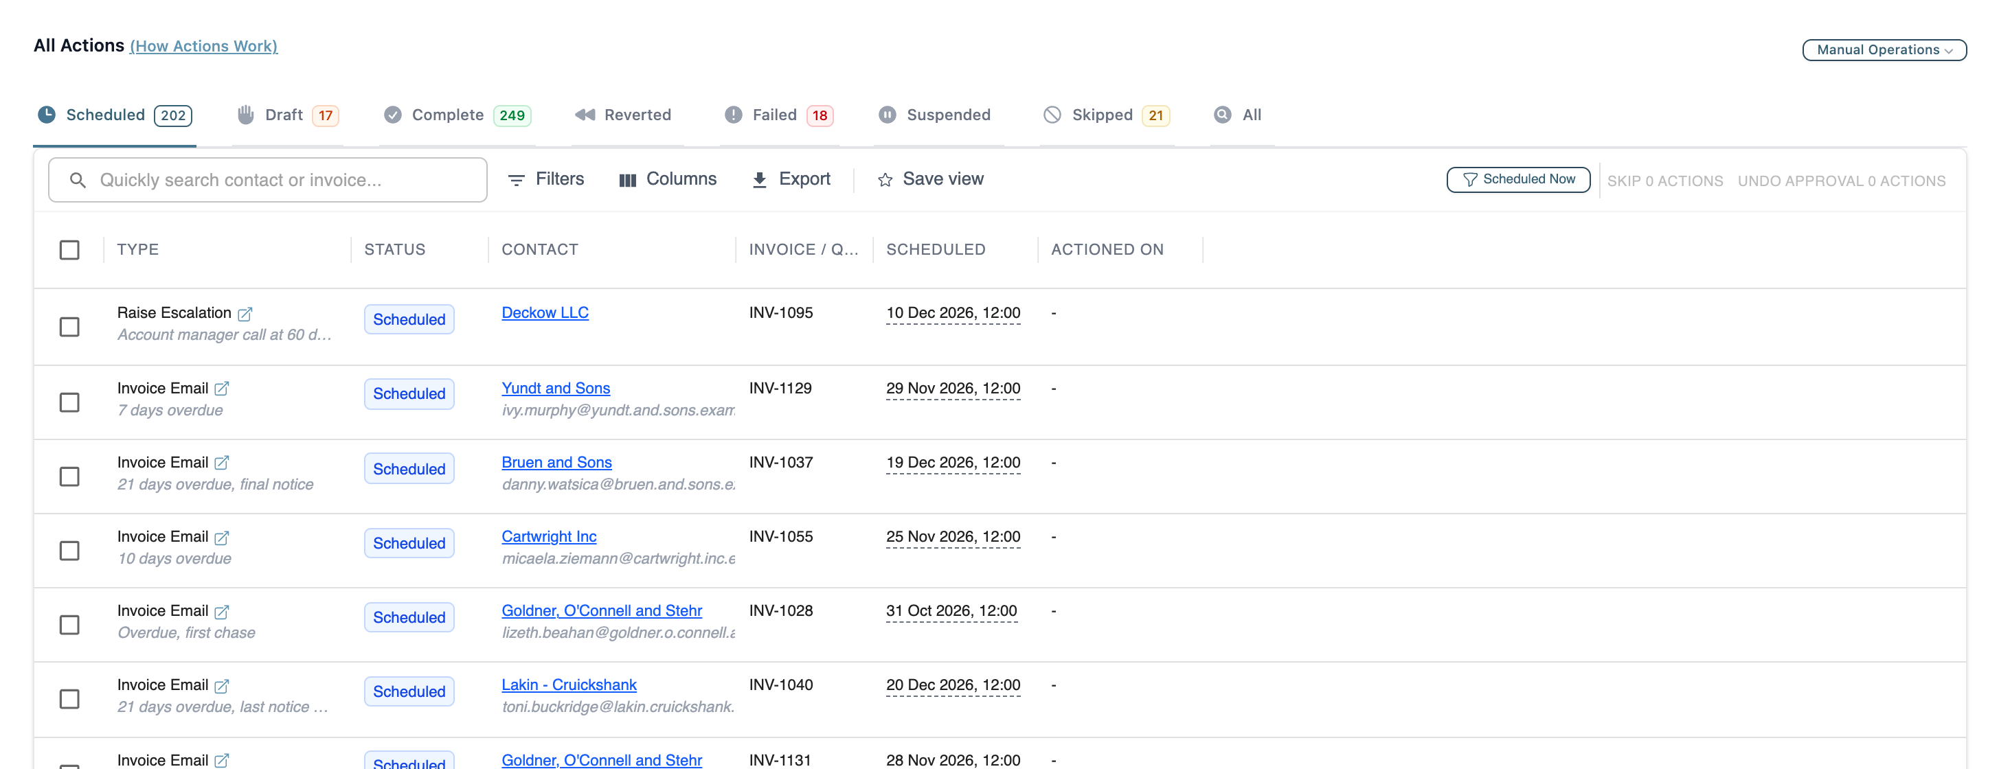Click the Draft hand icon
Screen dimensions: 1999x769
pos(246,115)
